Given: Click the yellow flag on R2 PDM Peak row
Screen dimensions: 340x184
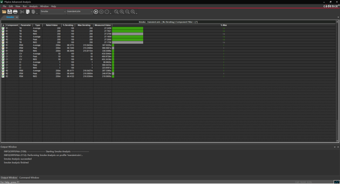Looking at the screenshot, I should pyautogui.click(x=3, y=73).
